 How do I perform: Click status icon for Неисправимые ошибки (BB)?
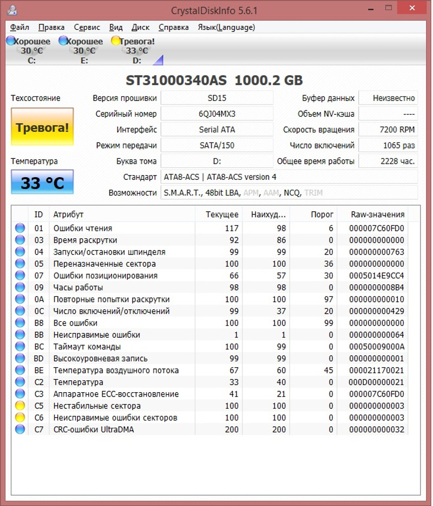click(20, 334)
